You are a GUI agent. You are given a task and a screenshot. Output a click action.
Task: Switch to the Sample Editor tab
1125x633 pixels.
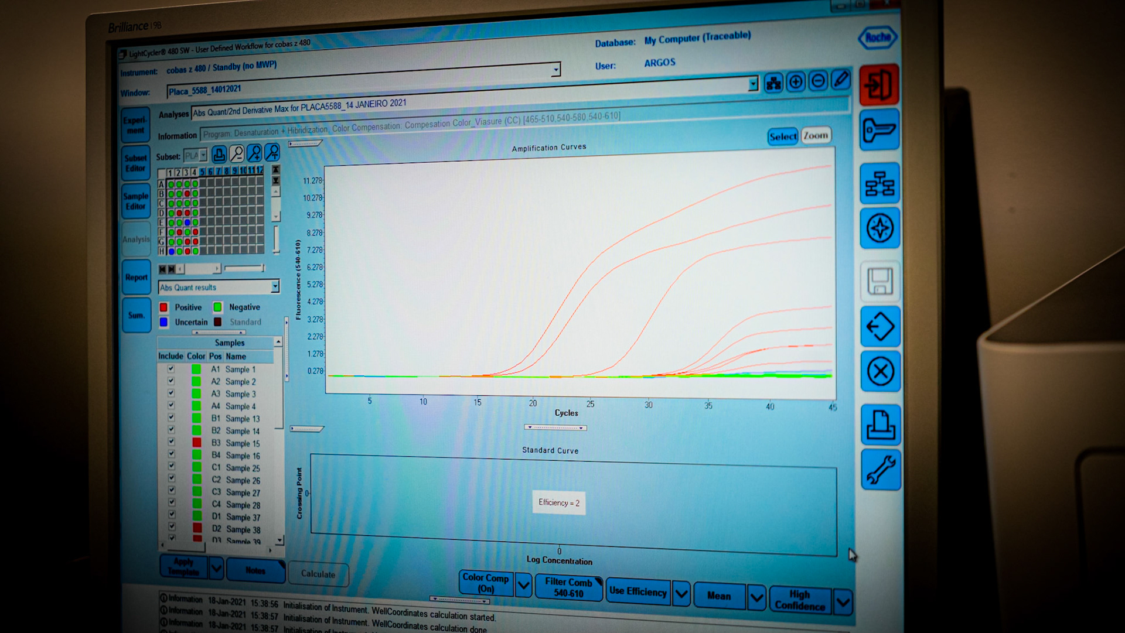pyautogui.click(x=136, y=201)
